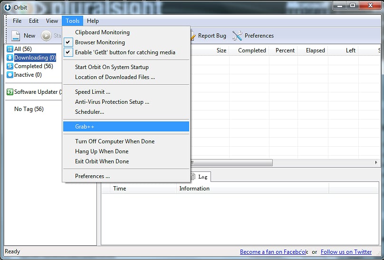
Task: Click the New toolbar label
Action: point(29,36)
